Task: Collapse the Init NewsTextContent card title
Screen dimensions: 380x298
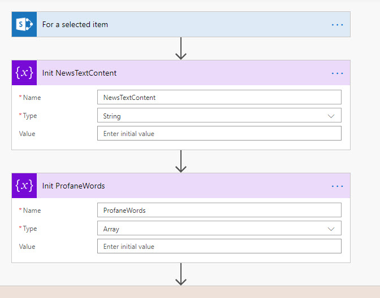Action: pos(170,73)
